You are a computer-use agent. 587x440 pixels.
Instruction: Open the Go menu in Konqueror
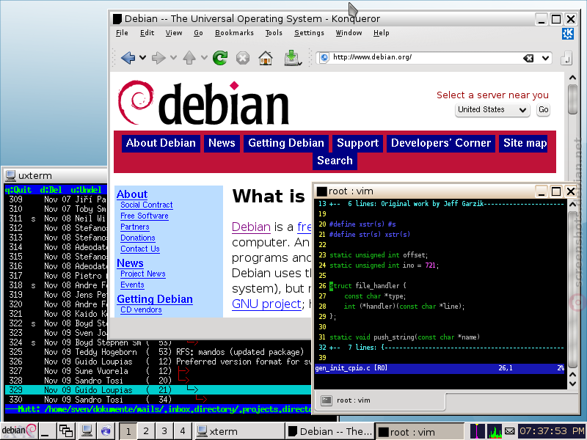pos(198,33)
